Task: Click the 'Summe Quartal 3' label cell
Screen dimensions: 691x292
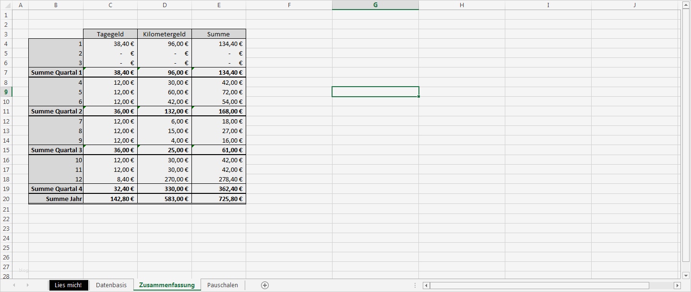Action: [x=56, y=150]
